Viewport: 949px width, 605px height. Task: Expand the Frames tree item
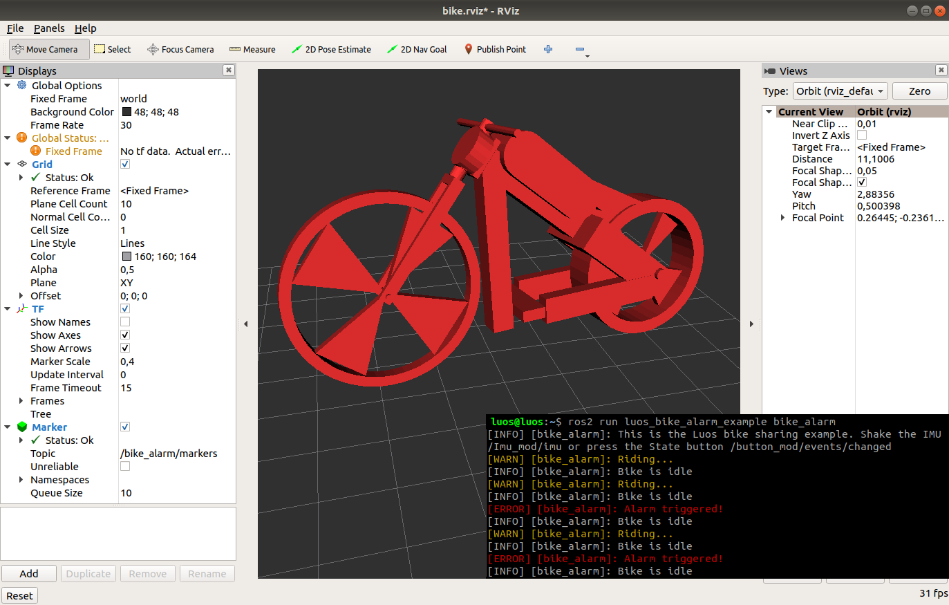tap(21, 401)
